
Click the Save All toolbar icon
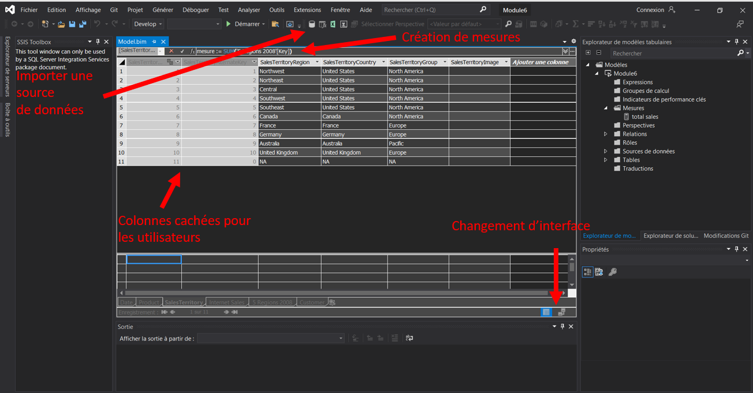pyautogui.click(x=83, y=24)
